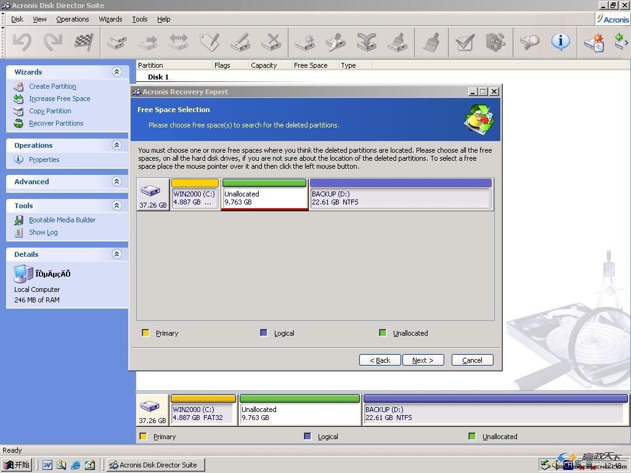Image resolution: width=631 pixels, height=473 pixels.
Task: Click the Wipe brush toolbar icon
Action: (x=431, y=42)
